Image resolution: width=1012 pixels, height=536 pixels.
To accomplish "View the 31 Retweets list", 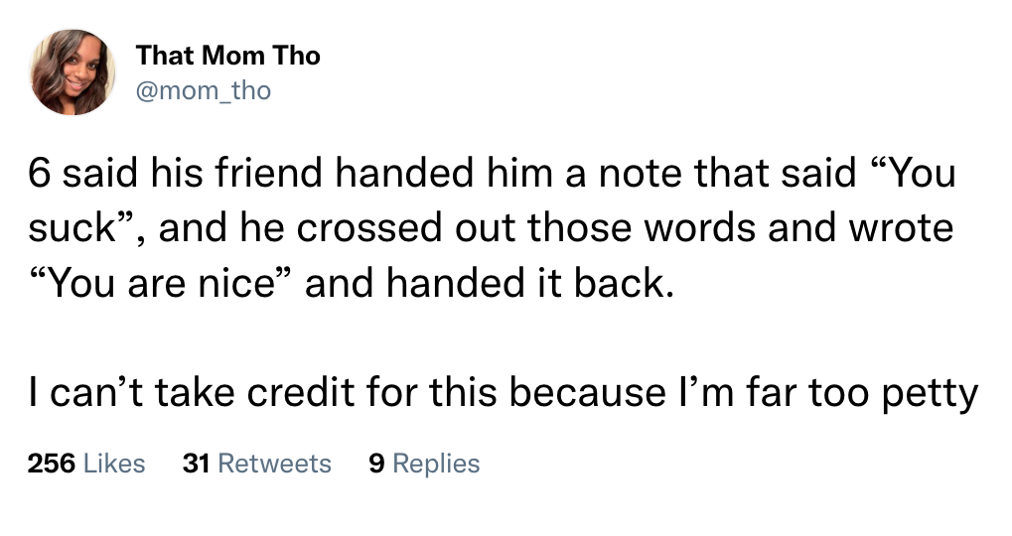I will point(257,464).
